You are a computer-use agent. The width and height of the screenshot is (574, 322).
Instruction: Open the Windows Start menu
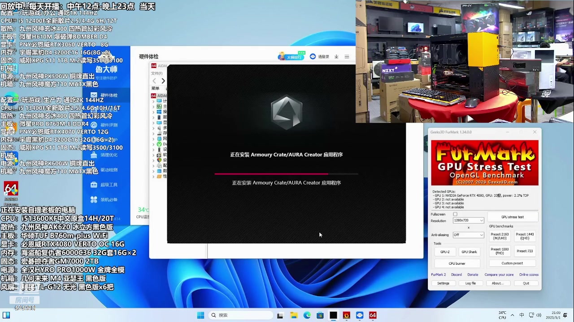click(200, 315)
